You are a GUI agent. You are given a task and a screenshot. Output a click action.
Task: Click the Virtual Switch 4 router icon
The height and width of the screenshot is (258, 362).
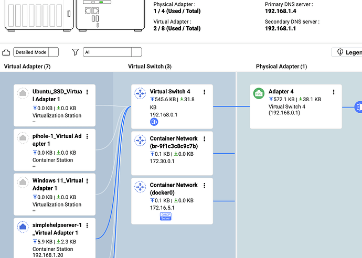tap(140, 93)
